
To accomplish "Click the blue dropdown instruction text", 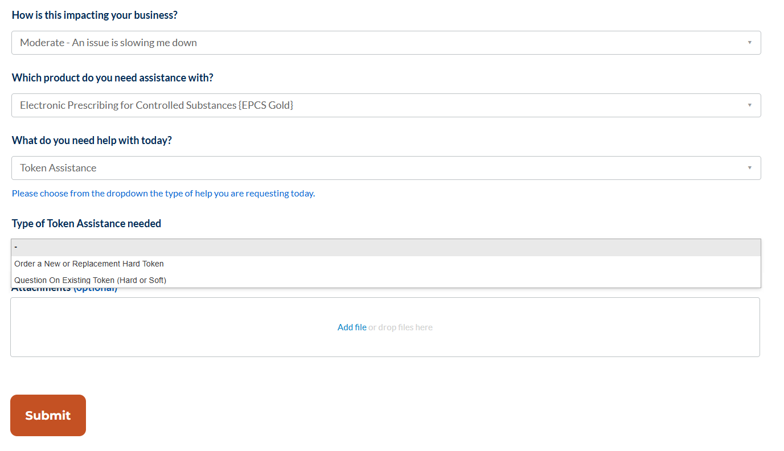I will [163, 193].
